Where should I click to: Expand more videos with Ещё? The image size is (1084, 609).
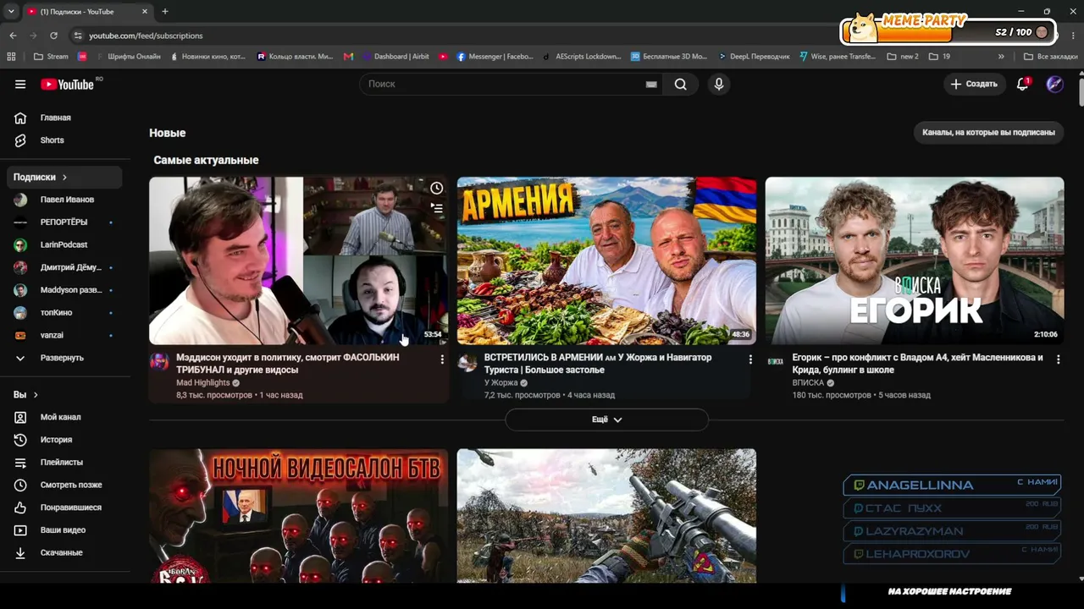point(606,420)
